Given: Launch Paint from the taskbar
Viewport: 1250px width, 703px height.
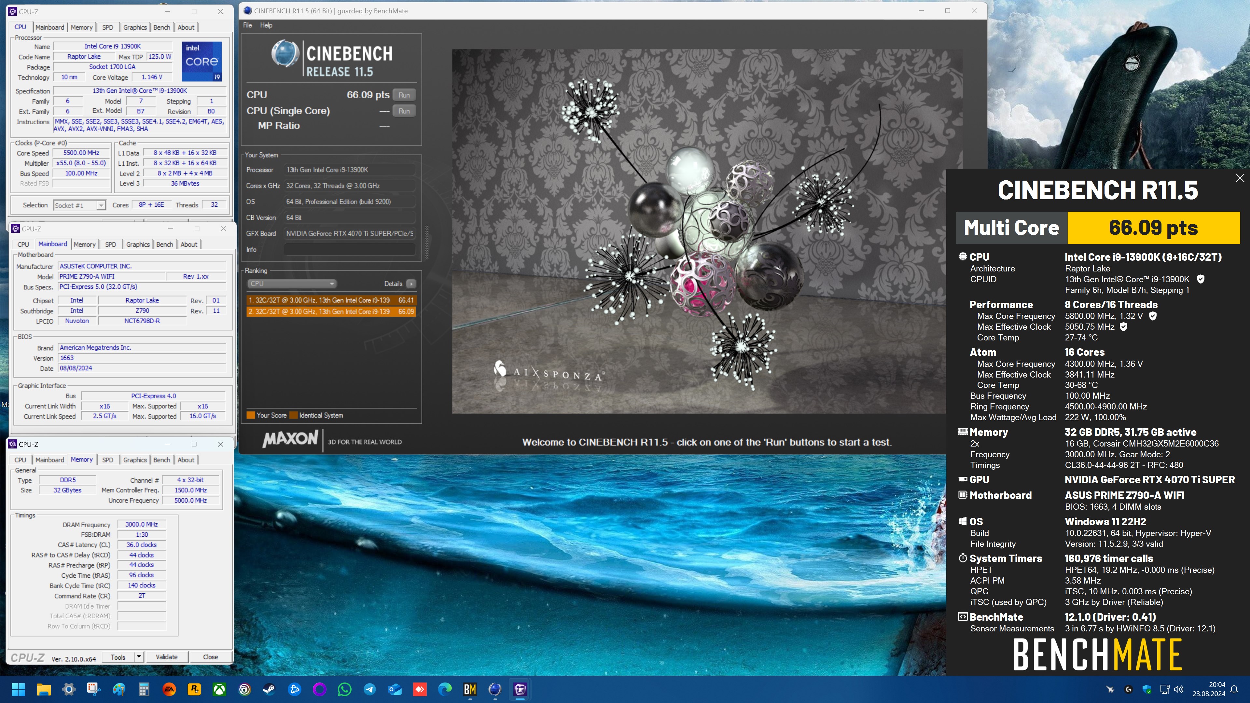Looking at the screenshot, I should 119,689.
